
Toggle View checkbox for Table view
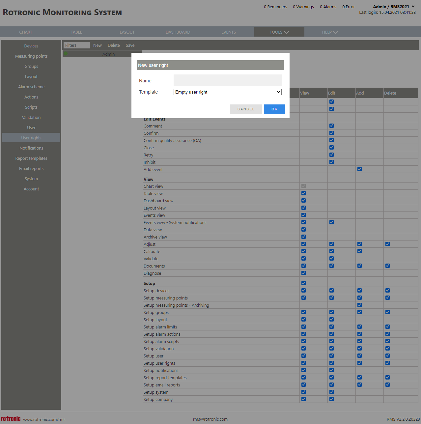point(303,193)
